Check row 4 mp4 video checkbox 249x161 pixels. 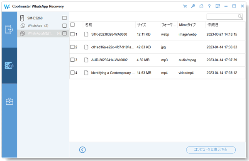click(x=72, y=72)
